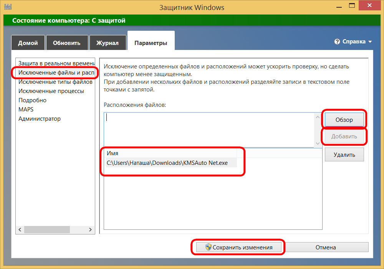384x269 pixels.
Task: Select Защита в реальном времени setting
Action: [x=56, y=63]
